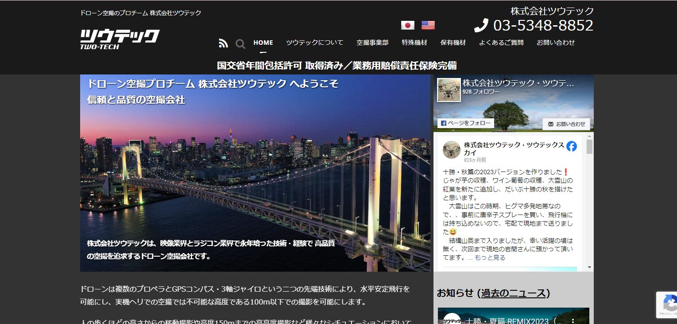Open the 過去のニュース link
Viewport: 677px width, 324px height.
(x=514, y=293)
